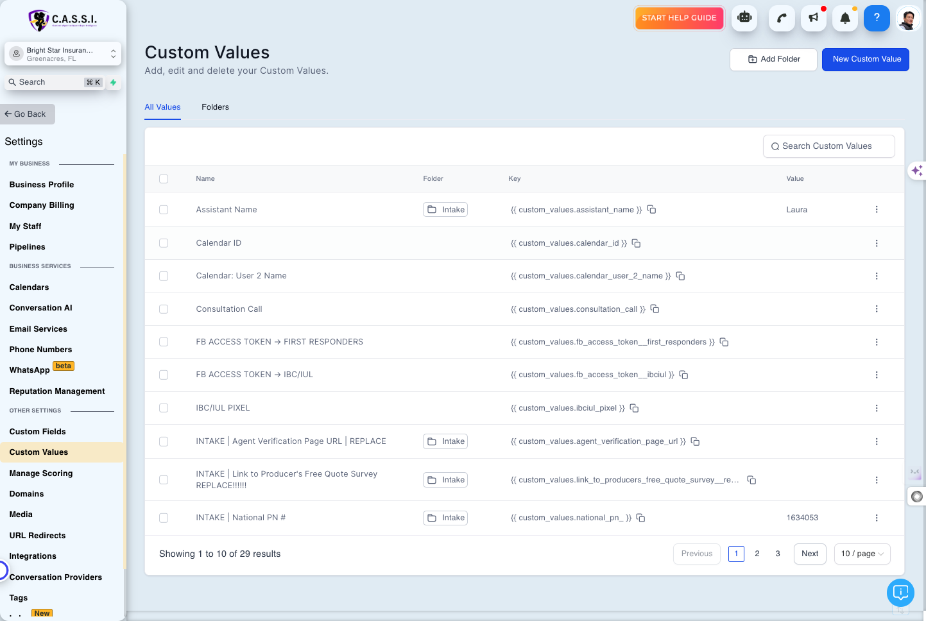Open the more options menu for Assistant Name
Image resolution: width=926 pixels, height=621 pixels.
(877, 210)
